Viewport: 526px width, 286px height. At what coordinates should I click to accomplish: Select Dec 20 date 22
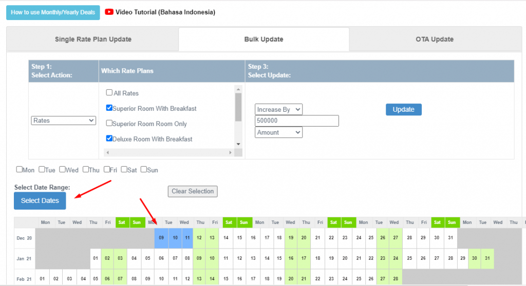[331, 238]
